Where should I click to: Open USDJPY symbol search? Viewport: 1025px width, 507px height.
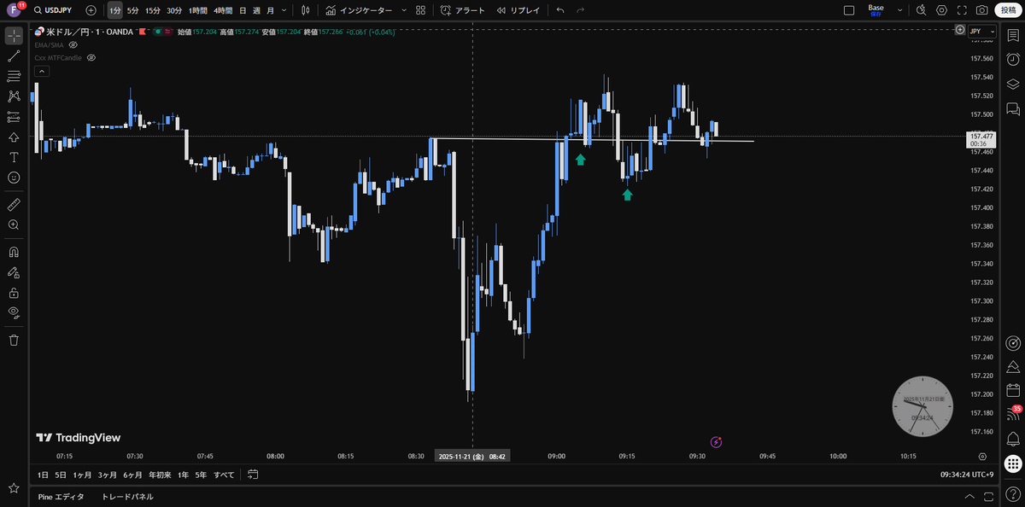pyautogui.click(x=55, y=10)
